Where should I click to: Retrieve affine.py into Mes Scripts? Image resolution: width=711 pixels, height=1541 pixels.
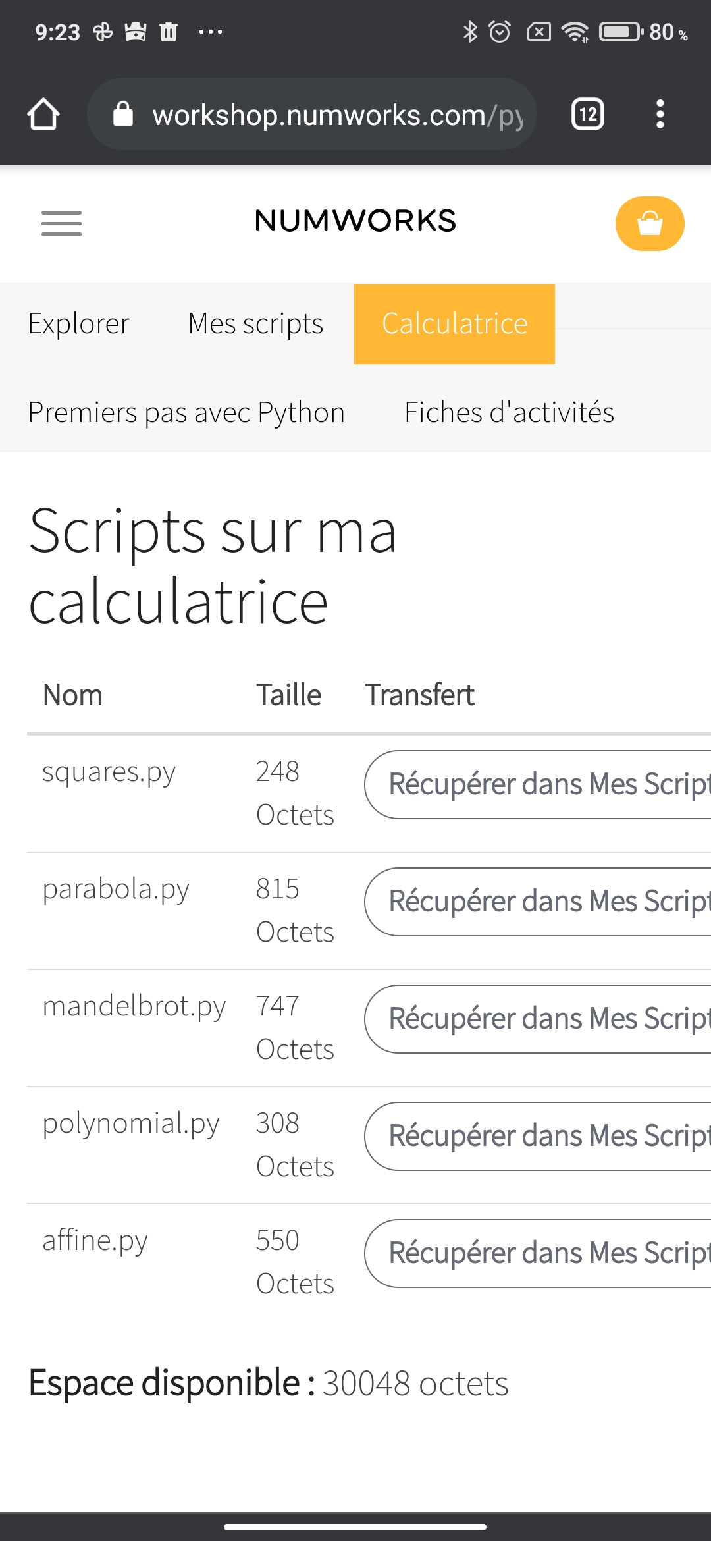pyautogui.click(x=538, y=1253)
